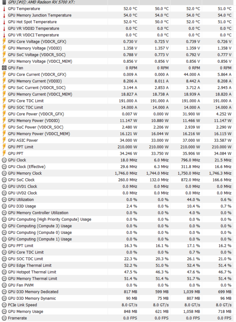The height and width of the screenshot is (322, 236).
Task: Click the GPU Memory Power (VDDCI_MEM) label
Action: tap(39, 134)
